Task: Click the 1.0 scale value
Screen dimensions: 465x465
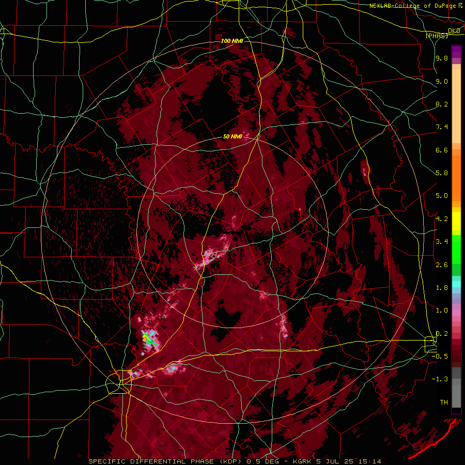Action: (442, 311)
